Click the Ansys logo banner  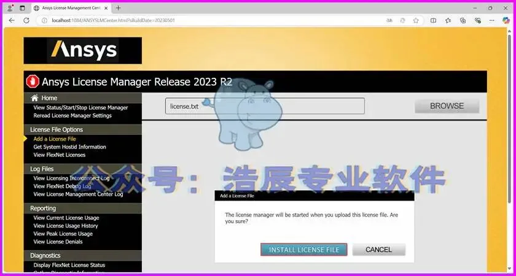[x=82, y=50]
